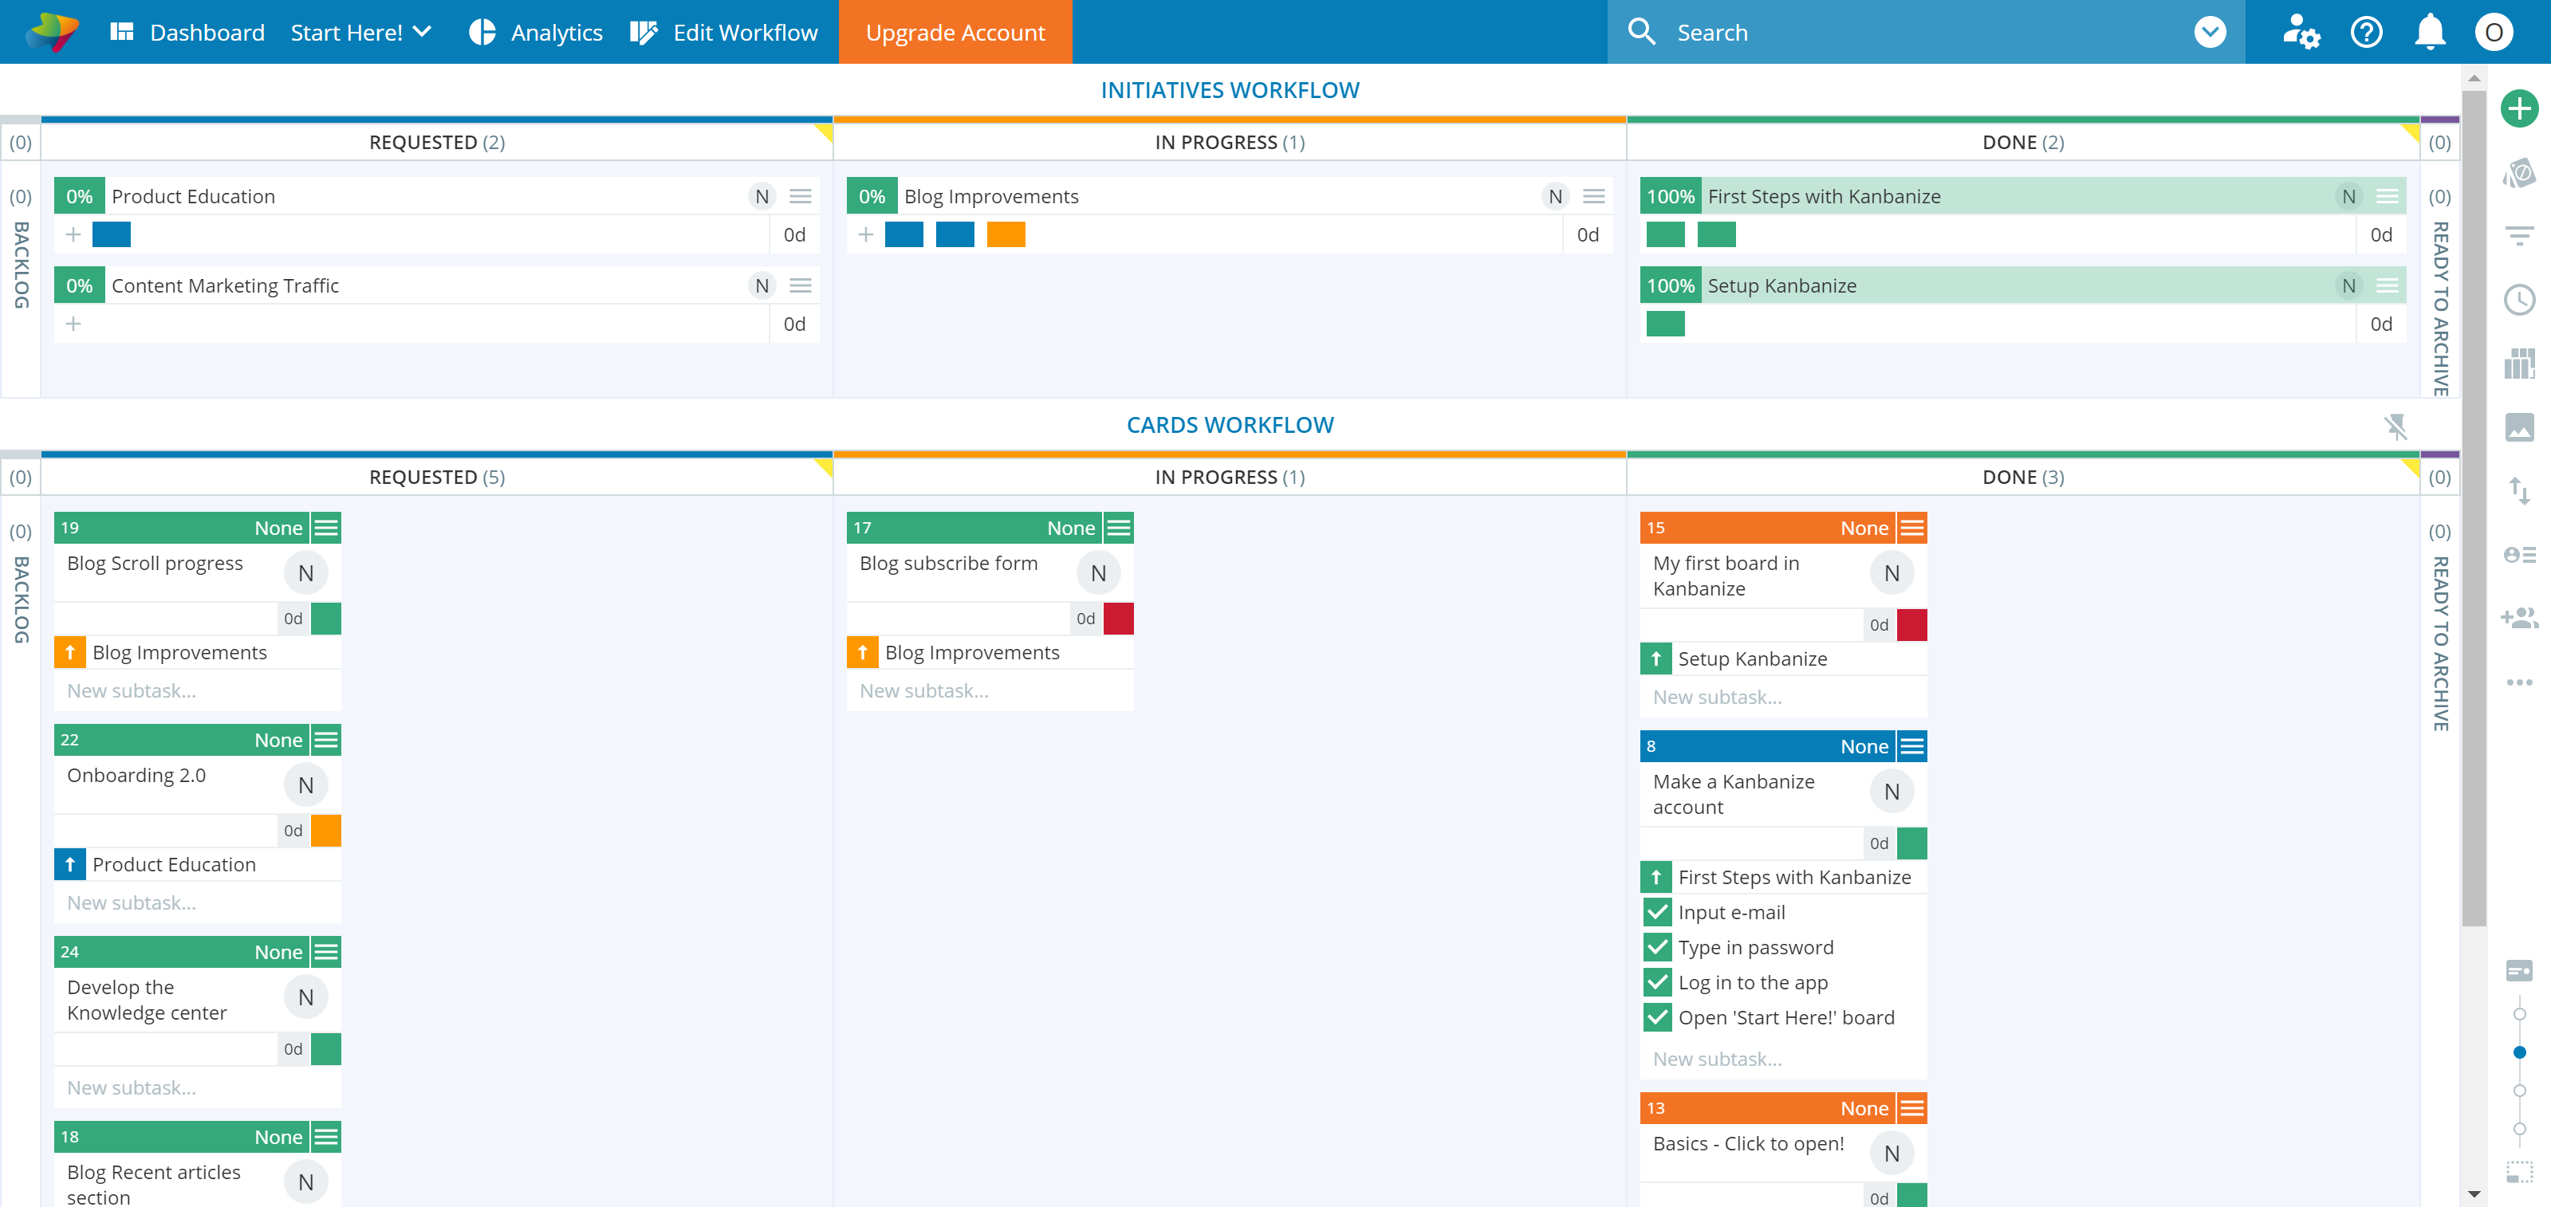Click the green plus icon to add a card

(2521, 109)
